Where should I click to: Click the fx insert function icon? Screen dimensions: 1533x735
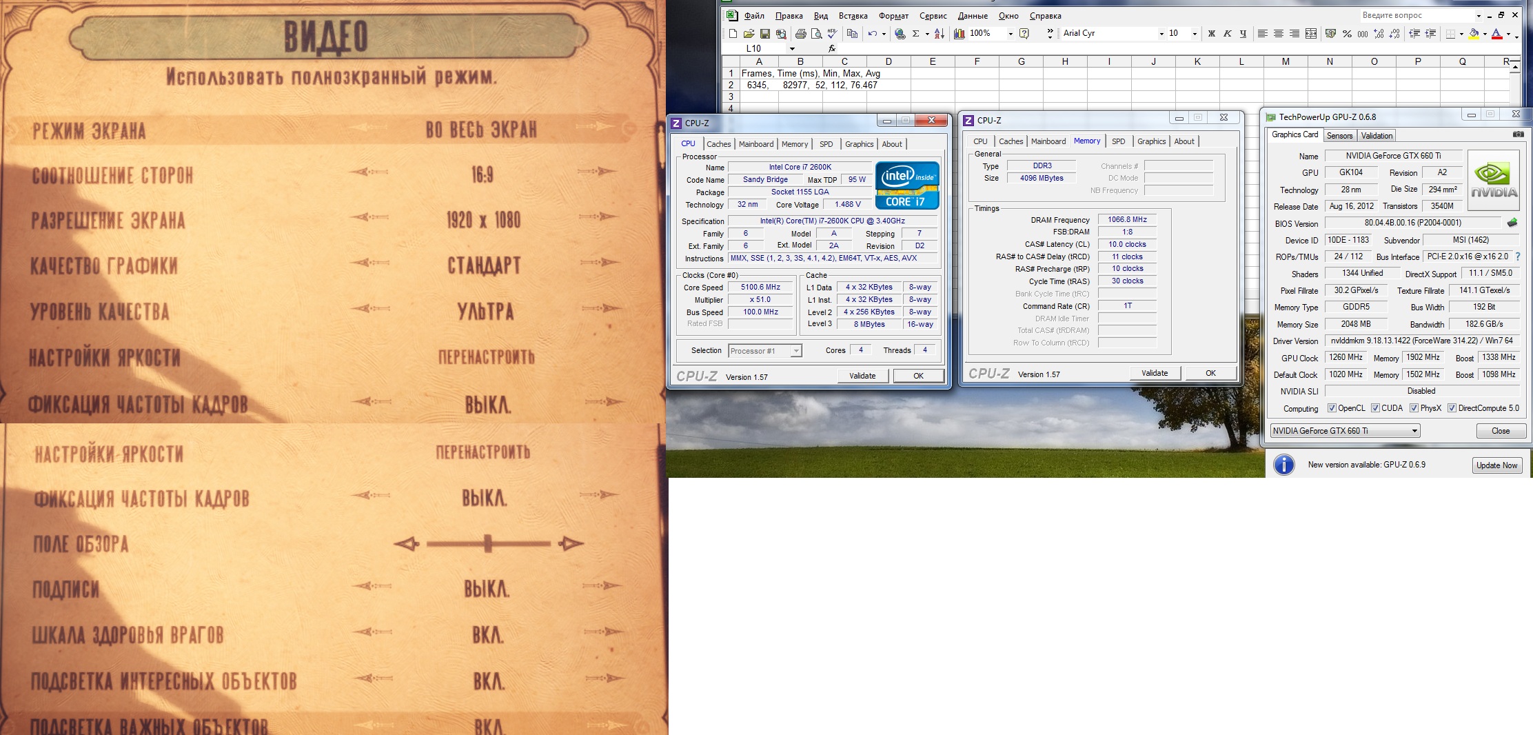[x=832, y=48]
